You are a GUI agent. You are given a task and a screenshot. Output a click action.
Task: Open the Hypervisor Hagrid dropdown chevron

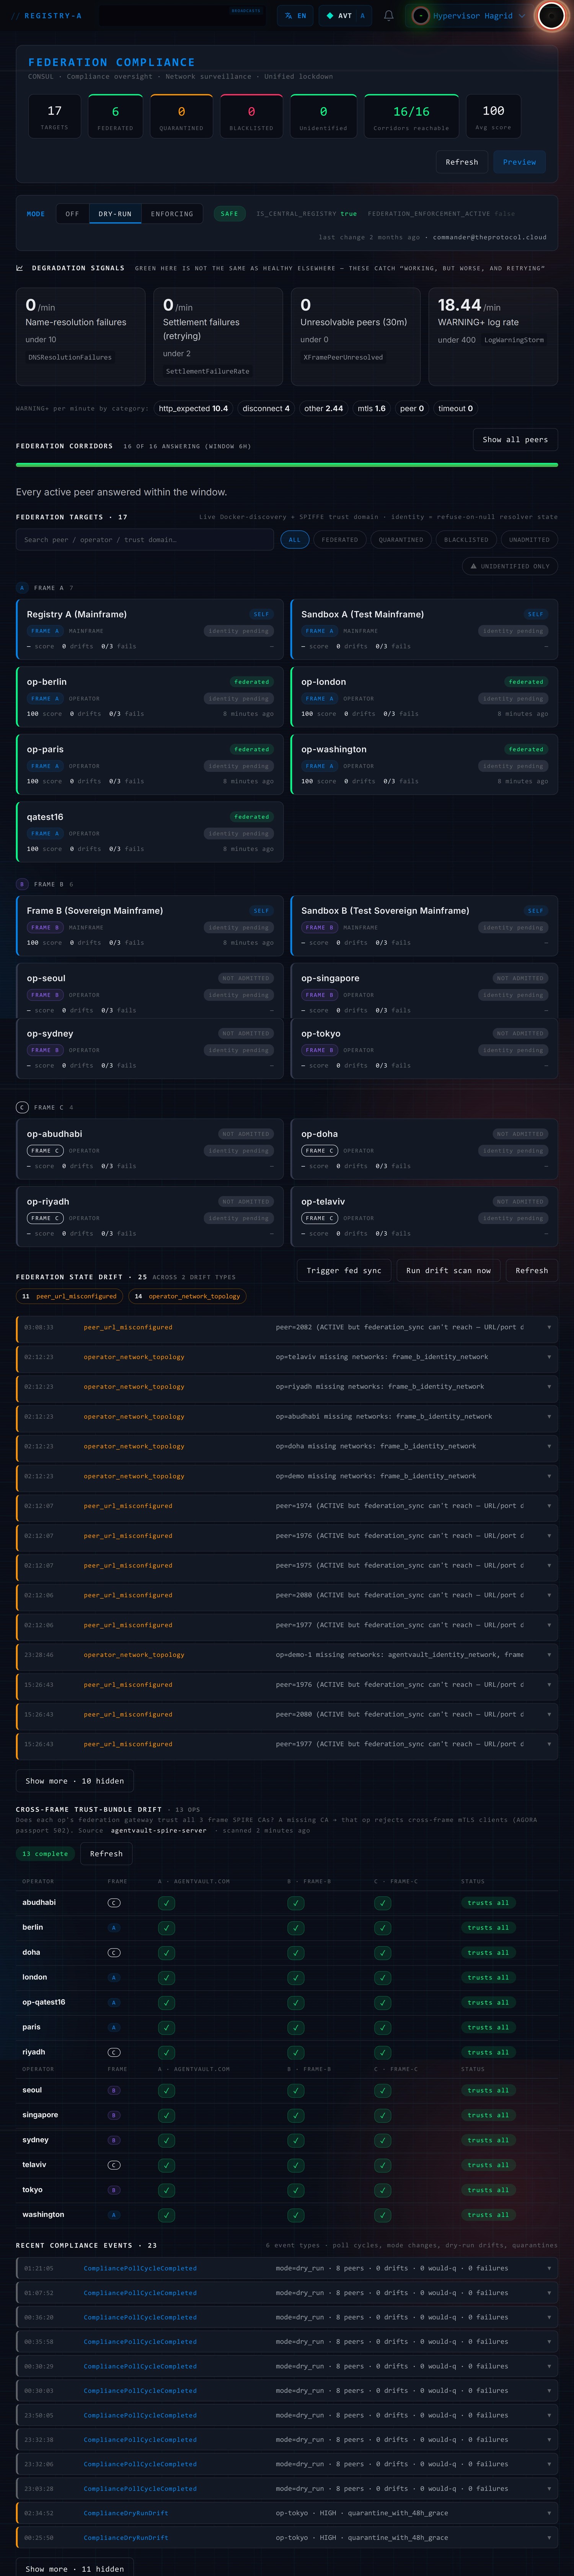(x=522, y=16)
